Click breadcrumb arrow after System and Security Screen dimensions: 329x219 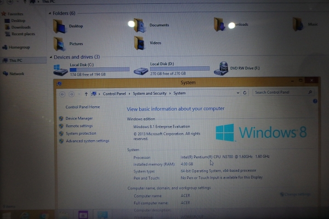click(170, 93)
